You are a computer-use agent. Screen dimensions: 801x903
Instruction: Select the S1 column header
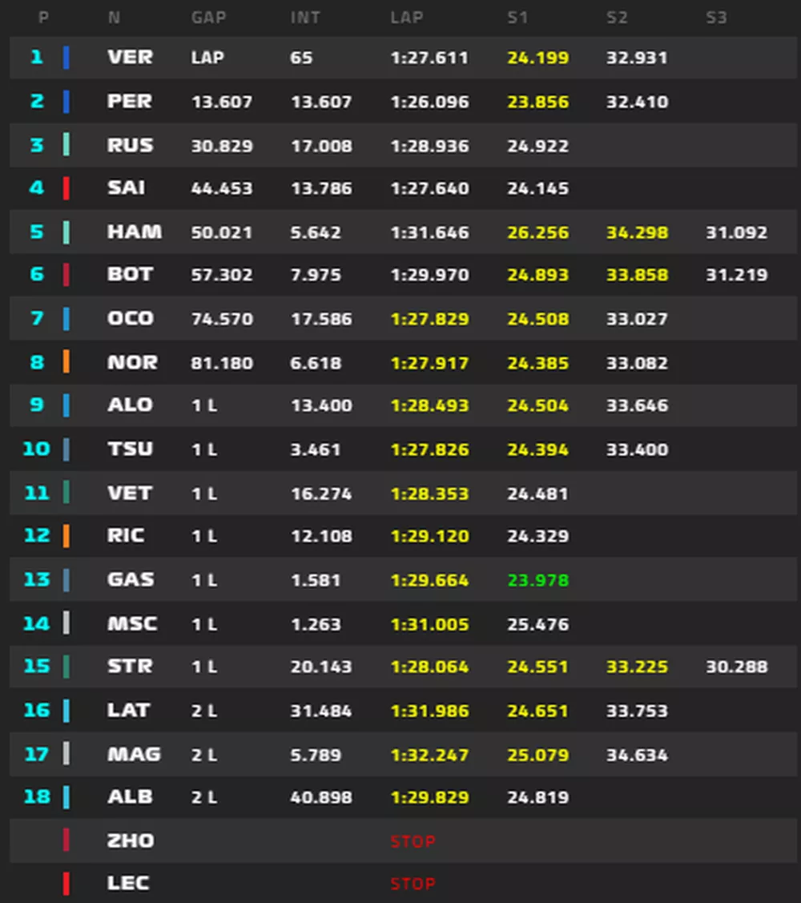pos(517,18)
